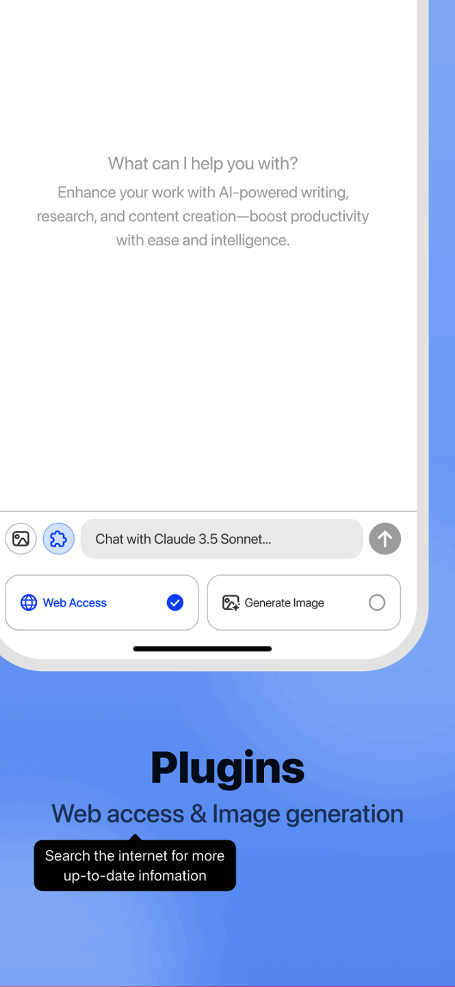
Task: Click the blue Web Access label
Action: tap(75, 602)
